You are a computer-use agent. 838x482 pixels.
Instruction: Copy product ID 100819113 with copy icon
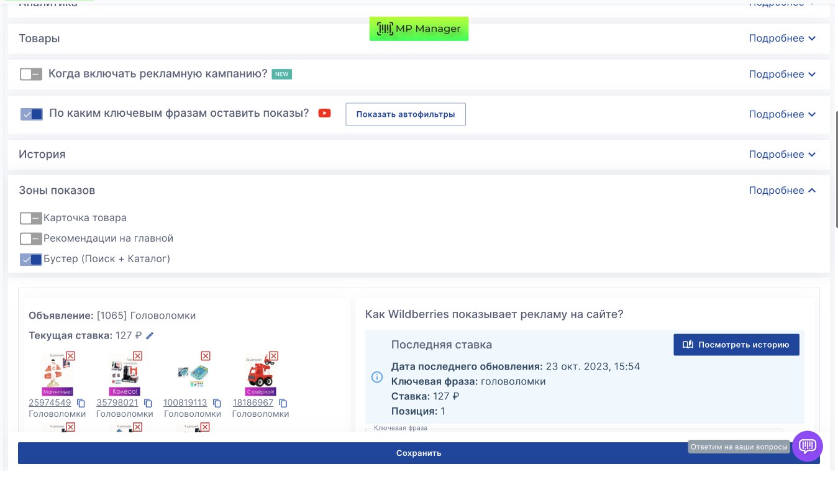pos(217,403)
